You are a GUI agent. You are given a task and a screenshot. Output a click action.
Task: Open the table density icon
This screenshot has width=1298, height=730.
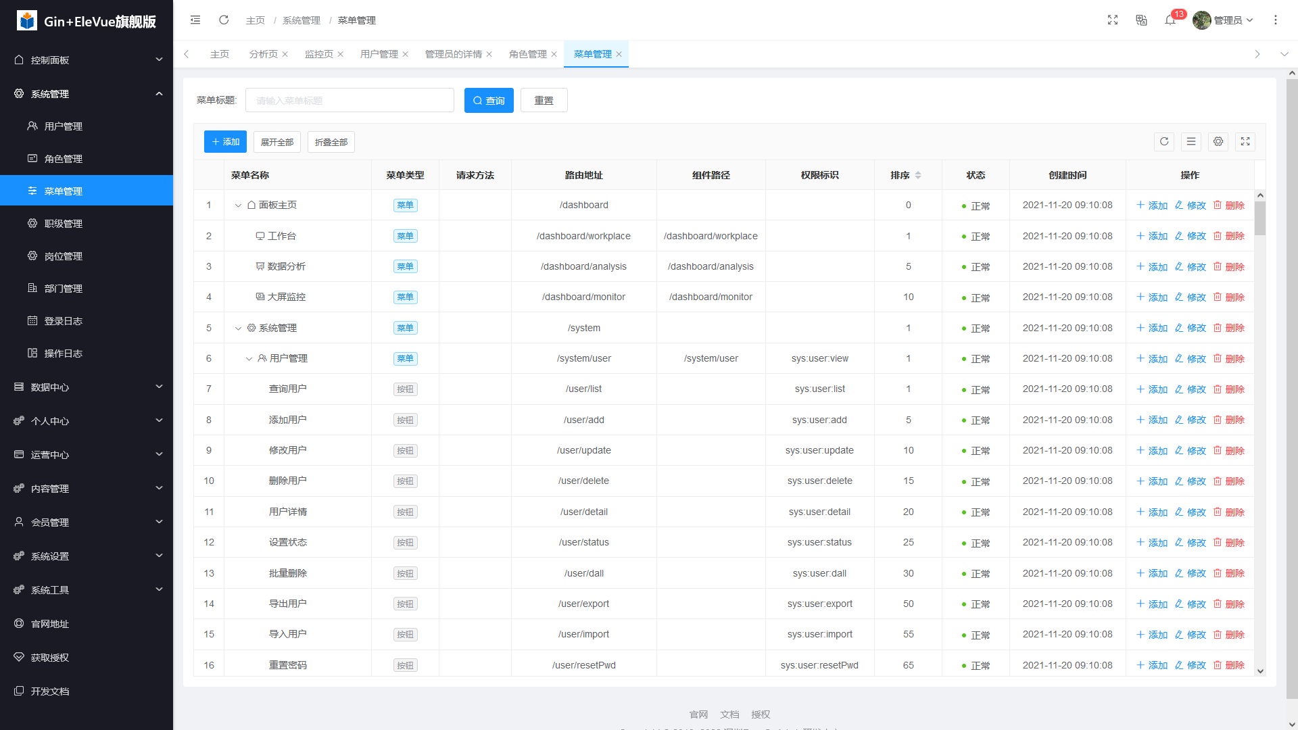pos(1191,142)
